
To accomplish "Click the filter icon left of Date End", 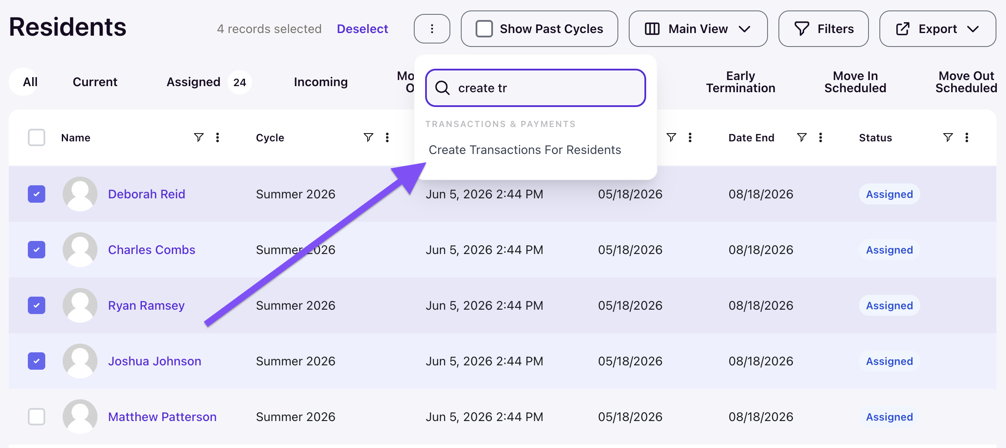I will pos(671,137).
